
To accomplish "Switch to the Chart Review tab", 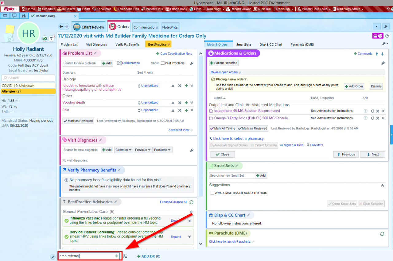I will pyautogui.click(x=89, y=27).
